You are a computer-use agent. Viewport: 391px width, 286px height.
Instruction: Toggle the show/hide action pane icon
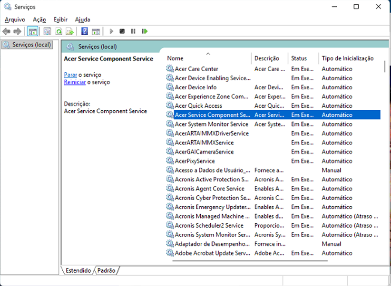coord(96,31)
